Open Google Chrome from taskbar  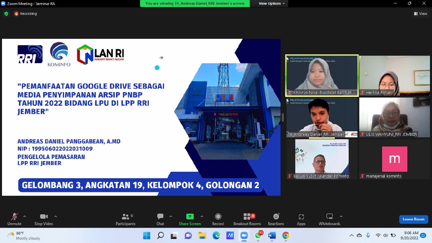point(286,236)
